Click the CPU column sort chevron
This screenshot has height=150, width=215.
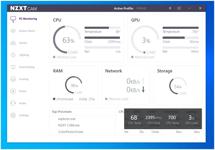click(x=127, y=112)
